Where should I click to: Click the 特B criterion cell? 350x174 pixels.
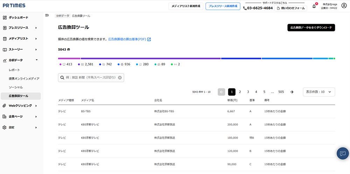coord(252,138)
